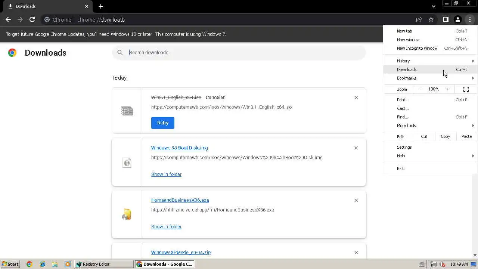Open Windows Media Player taskbar icon
The height and width of the screenshot is (269, 478).
[68, 264]
